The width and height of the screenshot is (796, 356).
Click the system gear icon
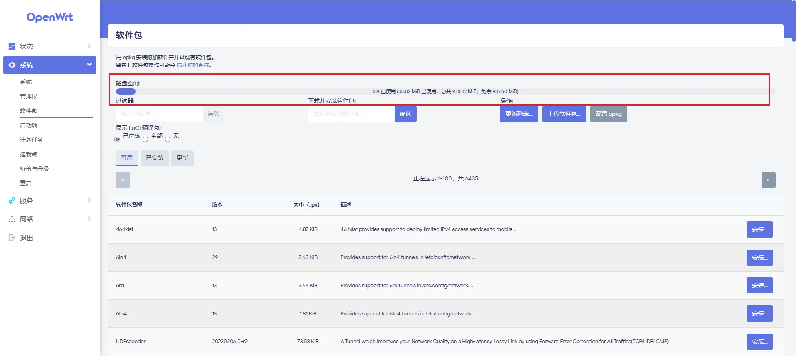pyautogui.click(x=12, y=65)
